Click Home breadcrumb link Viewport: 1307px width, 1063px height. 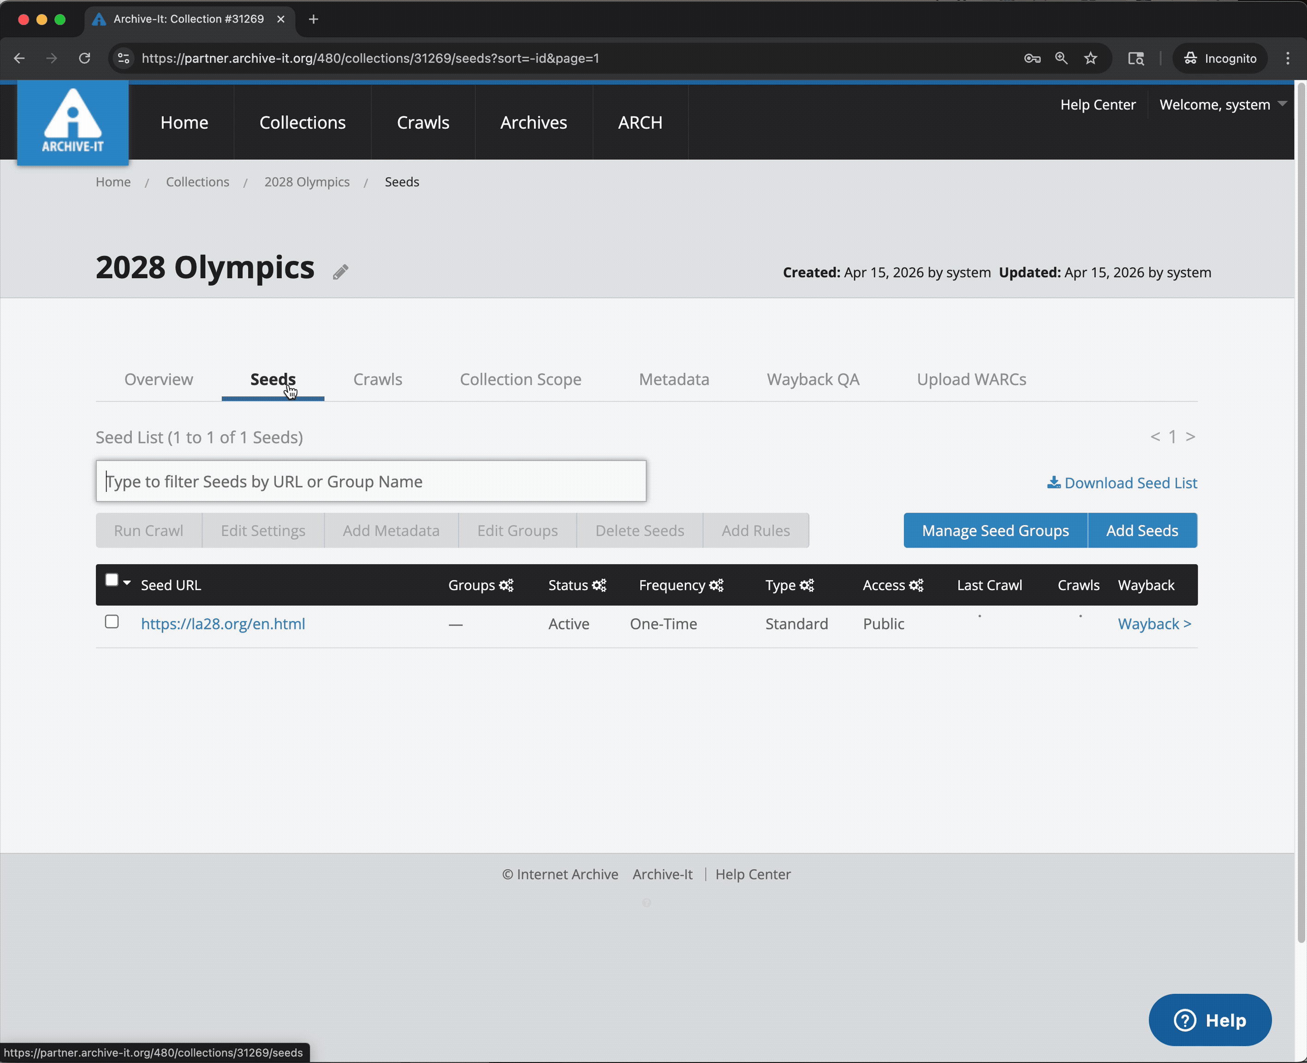[113, 182]
